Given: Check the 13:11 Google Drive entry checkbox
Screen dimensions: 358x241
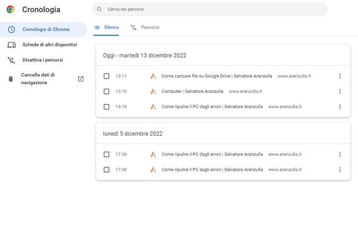Looking at the screenshot, I should pyautogui.click(x=106, y=76).
